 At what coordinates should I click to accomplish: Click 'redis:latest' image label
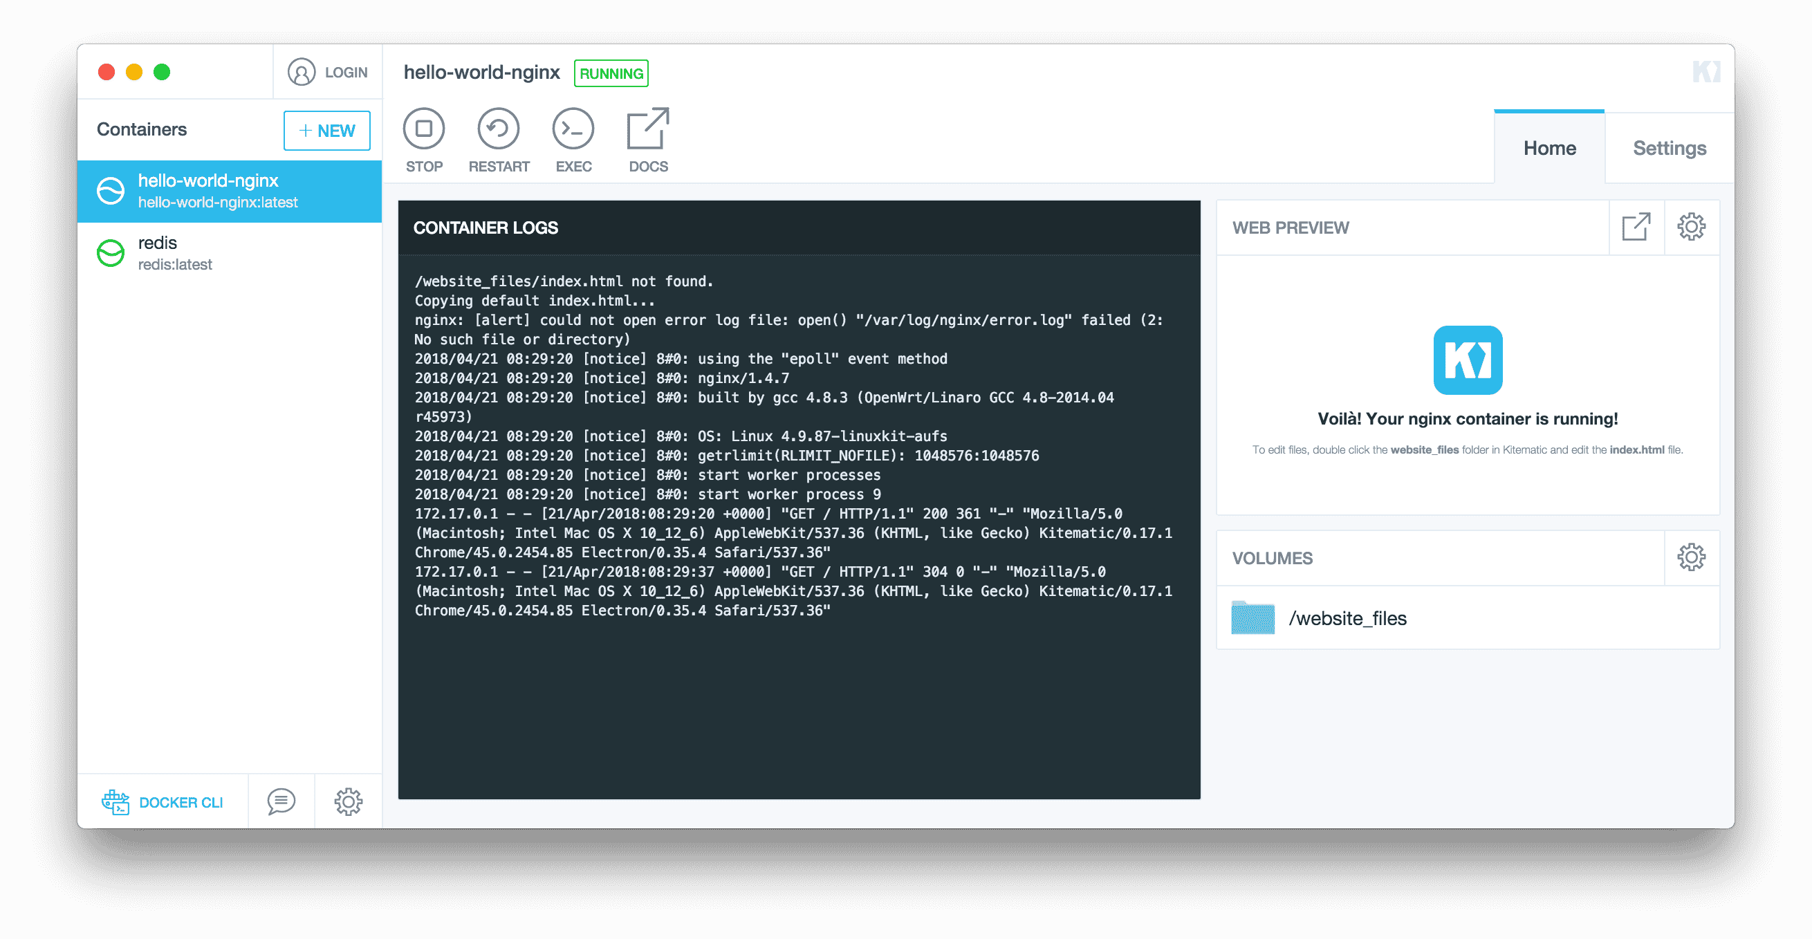tap(174, 264)
